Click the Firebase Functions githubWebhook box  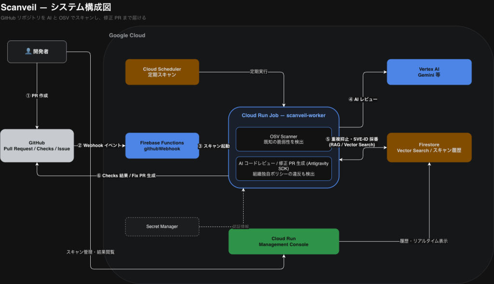tap(162, 146)
